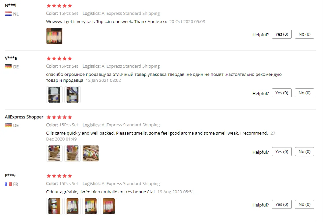Open third photo in AliExpress Shopper review
Viewport: 323px width, 222px height.
click(x=90, y=153)
